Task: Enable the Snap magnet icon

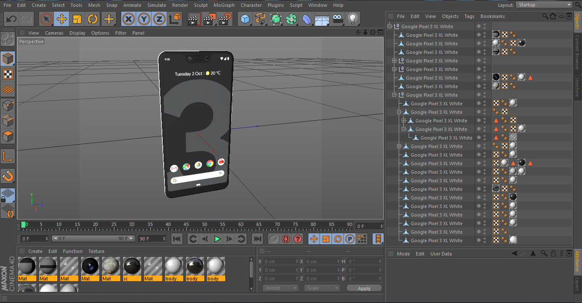Action: pyautogui.click(x=8, y=175)
